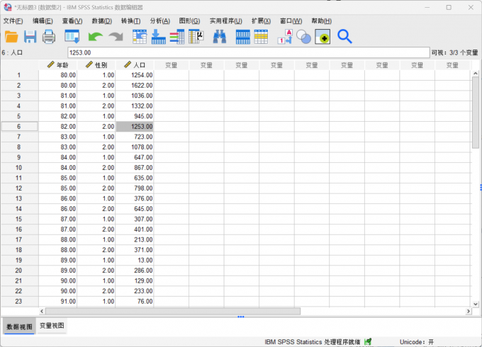
Task: Toggle the Value labels icon
Action: coord(285,37)
